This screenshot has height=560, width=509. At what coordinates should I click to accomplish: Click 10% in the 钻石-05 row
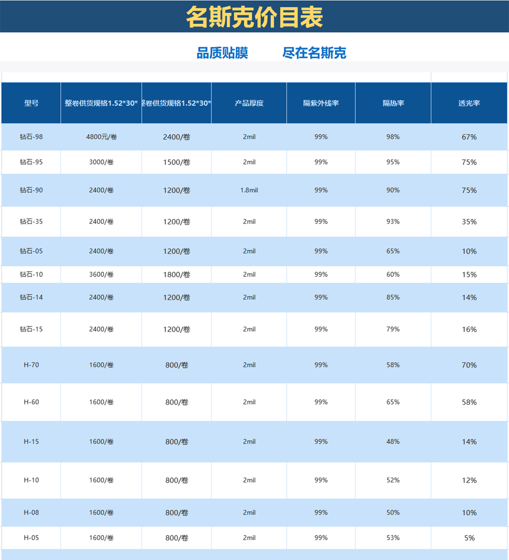pos(469,251)
